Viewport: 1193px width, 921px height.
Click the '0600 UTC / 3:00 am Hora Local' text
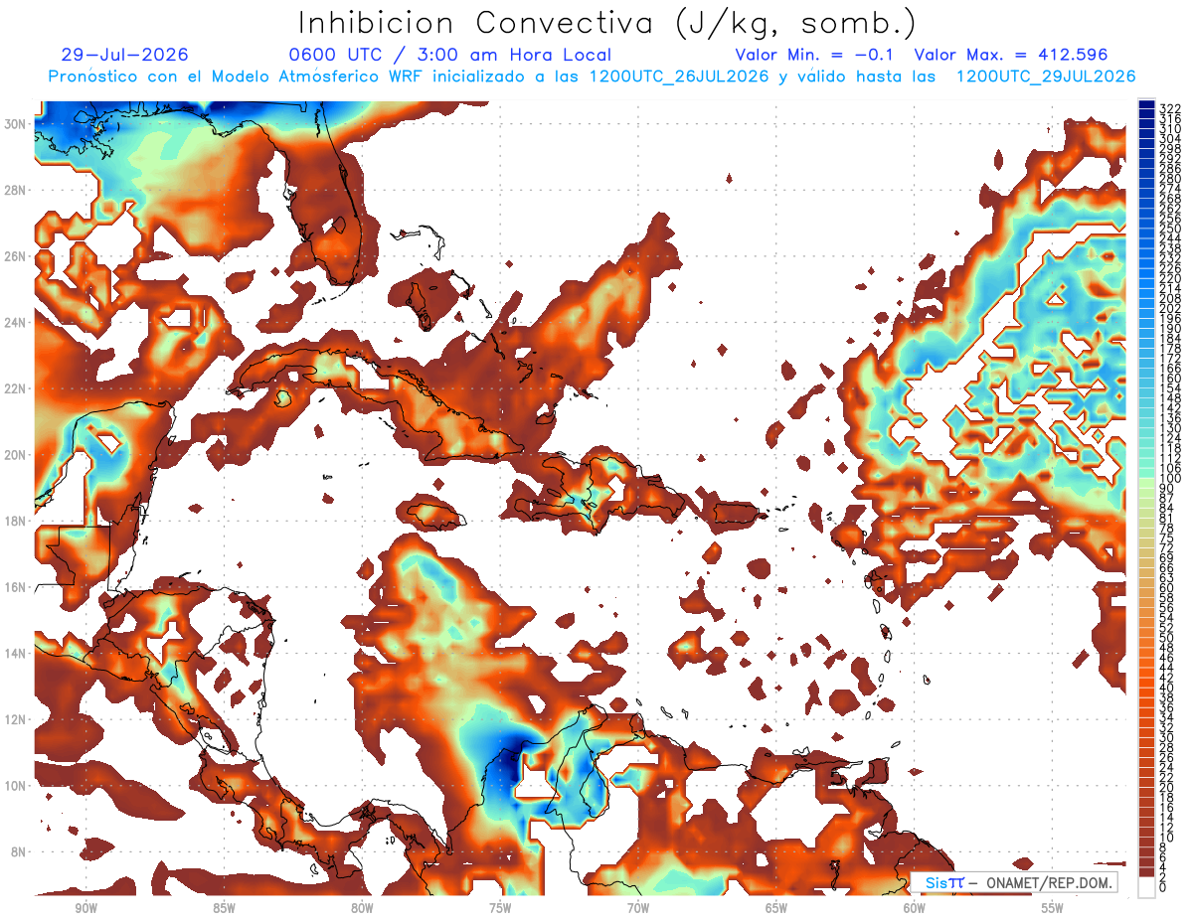pyautogui.click(x=449, y=55)
